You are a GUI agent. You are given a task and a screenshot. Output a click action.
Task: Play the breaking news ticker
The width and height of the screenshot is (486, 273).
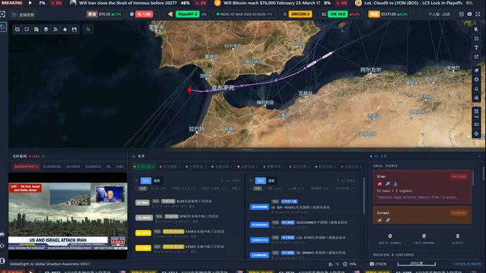[x=31, y=3]
